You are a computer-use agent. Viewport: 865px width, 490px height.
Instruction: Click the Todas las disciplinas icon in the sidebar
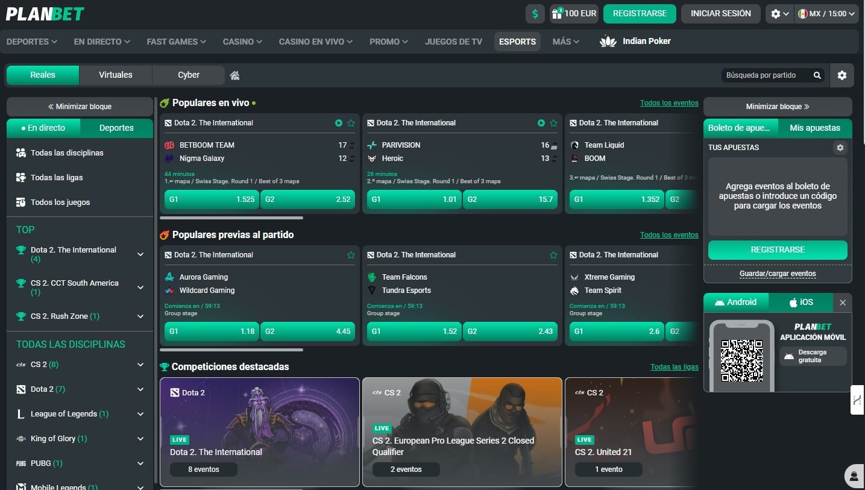[x=21, y=153]
